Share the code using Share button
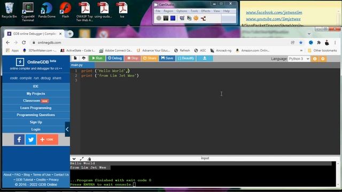 150,58
